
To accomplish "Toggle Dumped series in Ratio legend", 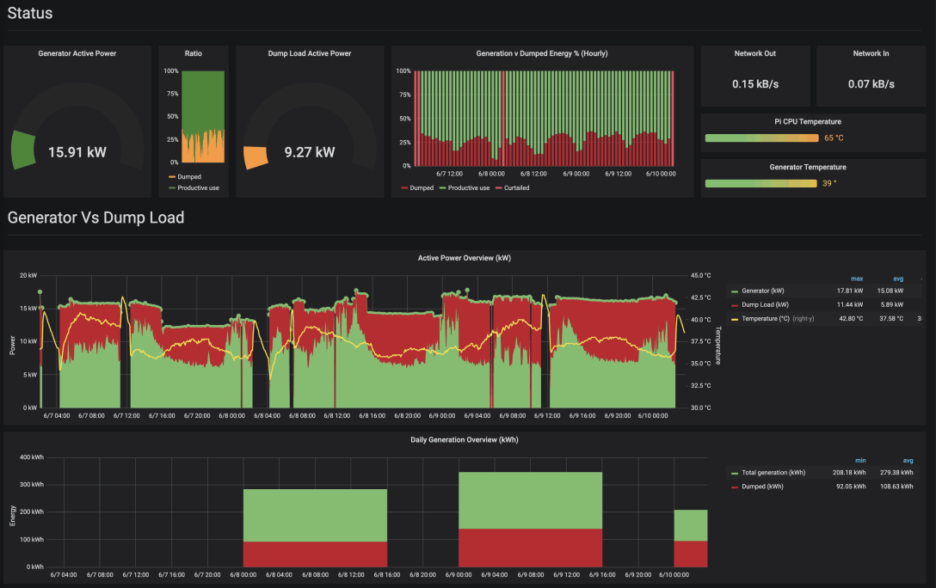I will tap(189, 177).
